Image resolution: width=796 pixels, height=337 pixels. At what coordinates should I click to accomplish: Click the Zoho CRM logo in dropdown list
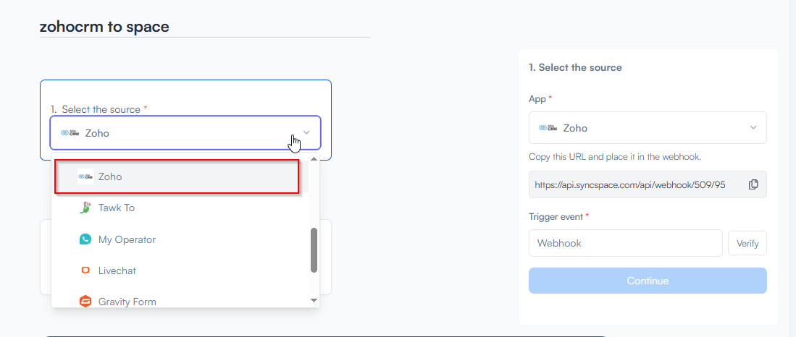coord(85,176)
